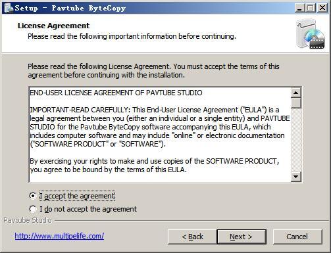Click the Next > button
This screenshot has height=253, width=331.
242,237
